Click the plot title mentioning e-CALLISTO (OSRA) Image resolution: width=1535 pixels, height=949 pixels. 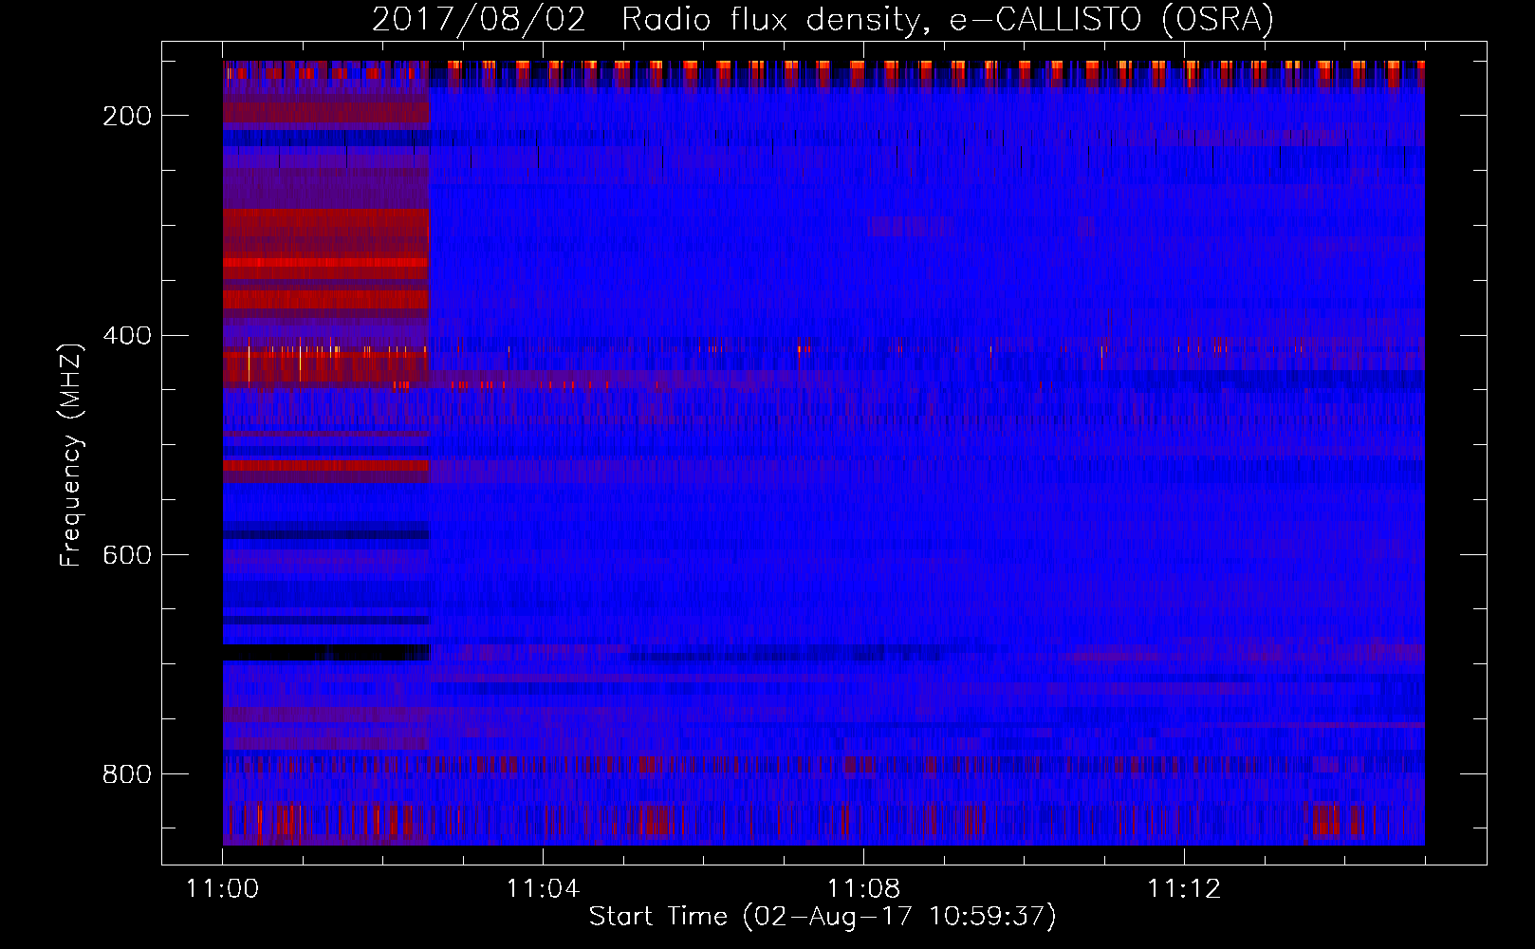click(x=823, y=20)
